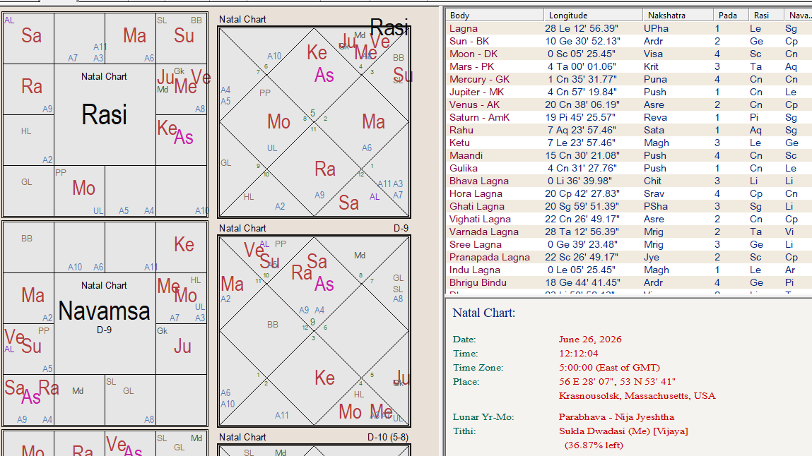This screenshot has width=812, height=456.
Task: Click Su in the Rasi square chart
Action: (x=184, y=36)
